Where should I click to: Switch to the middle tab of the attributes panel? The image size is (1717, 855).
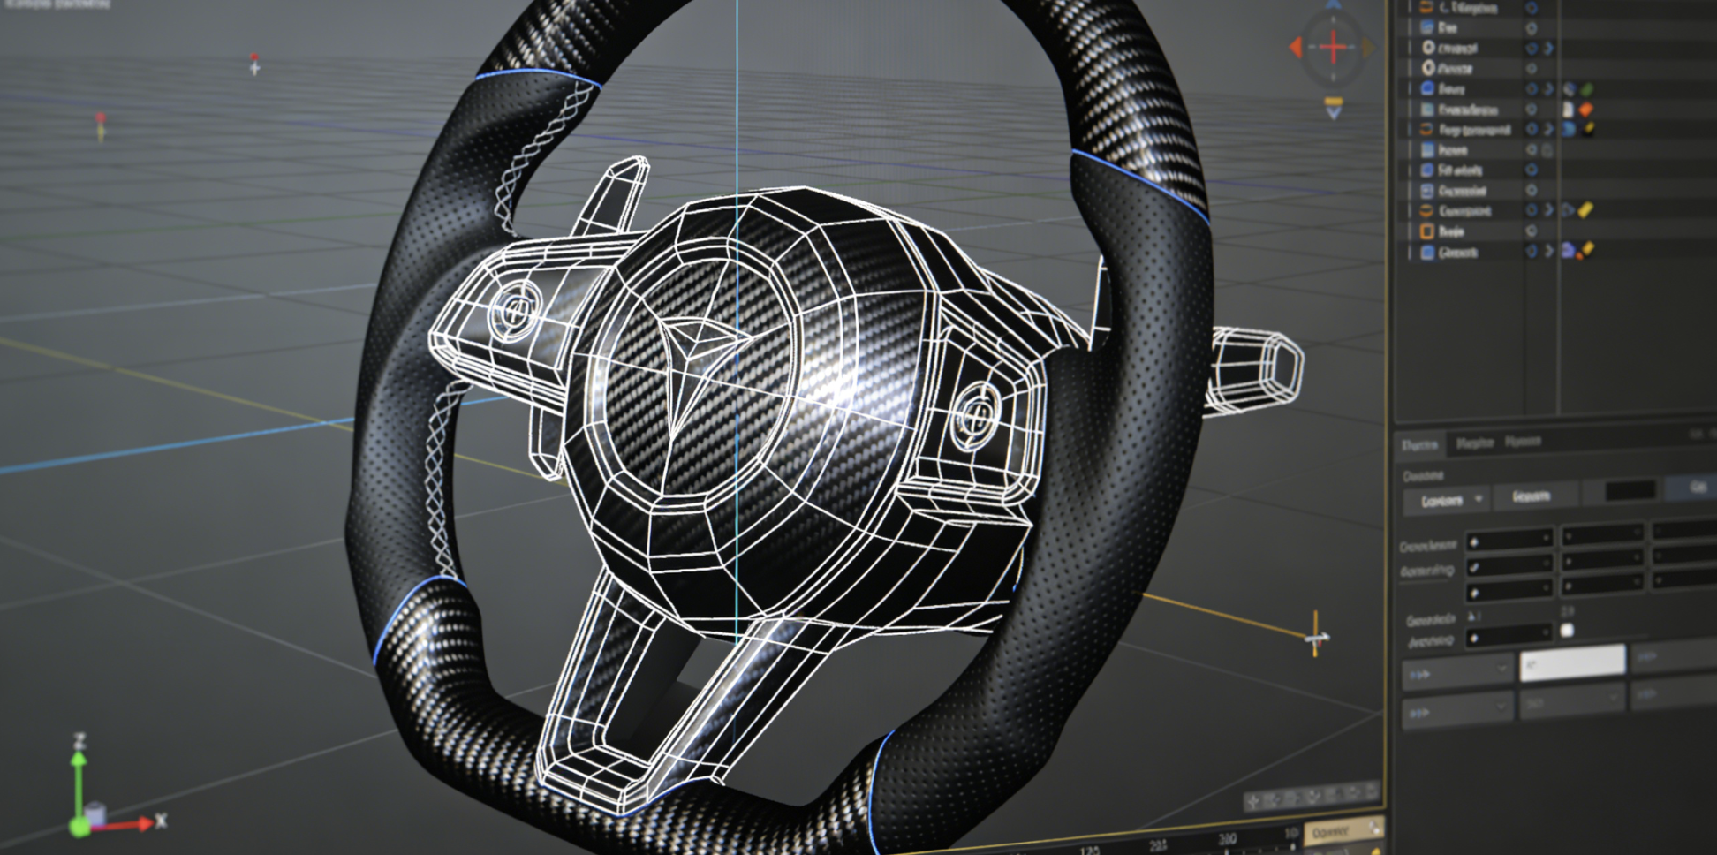click(1474, 443)
